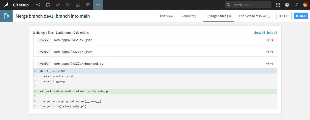Open the Conflicts to resolve (0) tab
The image size is (310, 120).
click(x=255, y=16)
